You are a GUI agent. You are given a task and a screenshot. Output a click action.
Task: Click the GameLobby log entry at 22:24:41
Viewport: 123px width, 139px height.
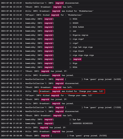point(61,23)
